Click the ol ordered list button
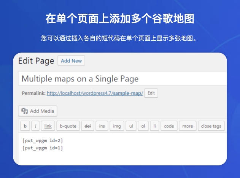This screenshot has height=178, width=240. [x=143, y=126]
